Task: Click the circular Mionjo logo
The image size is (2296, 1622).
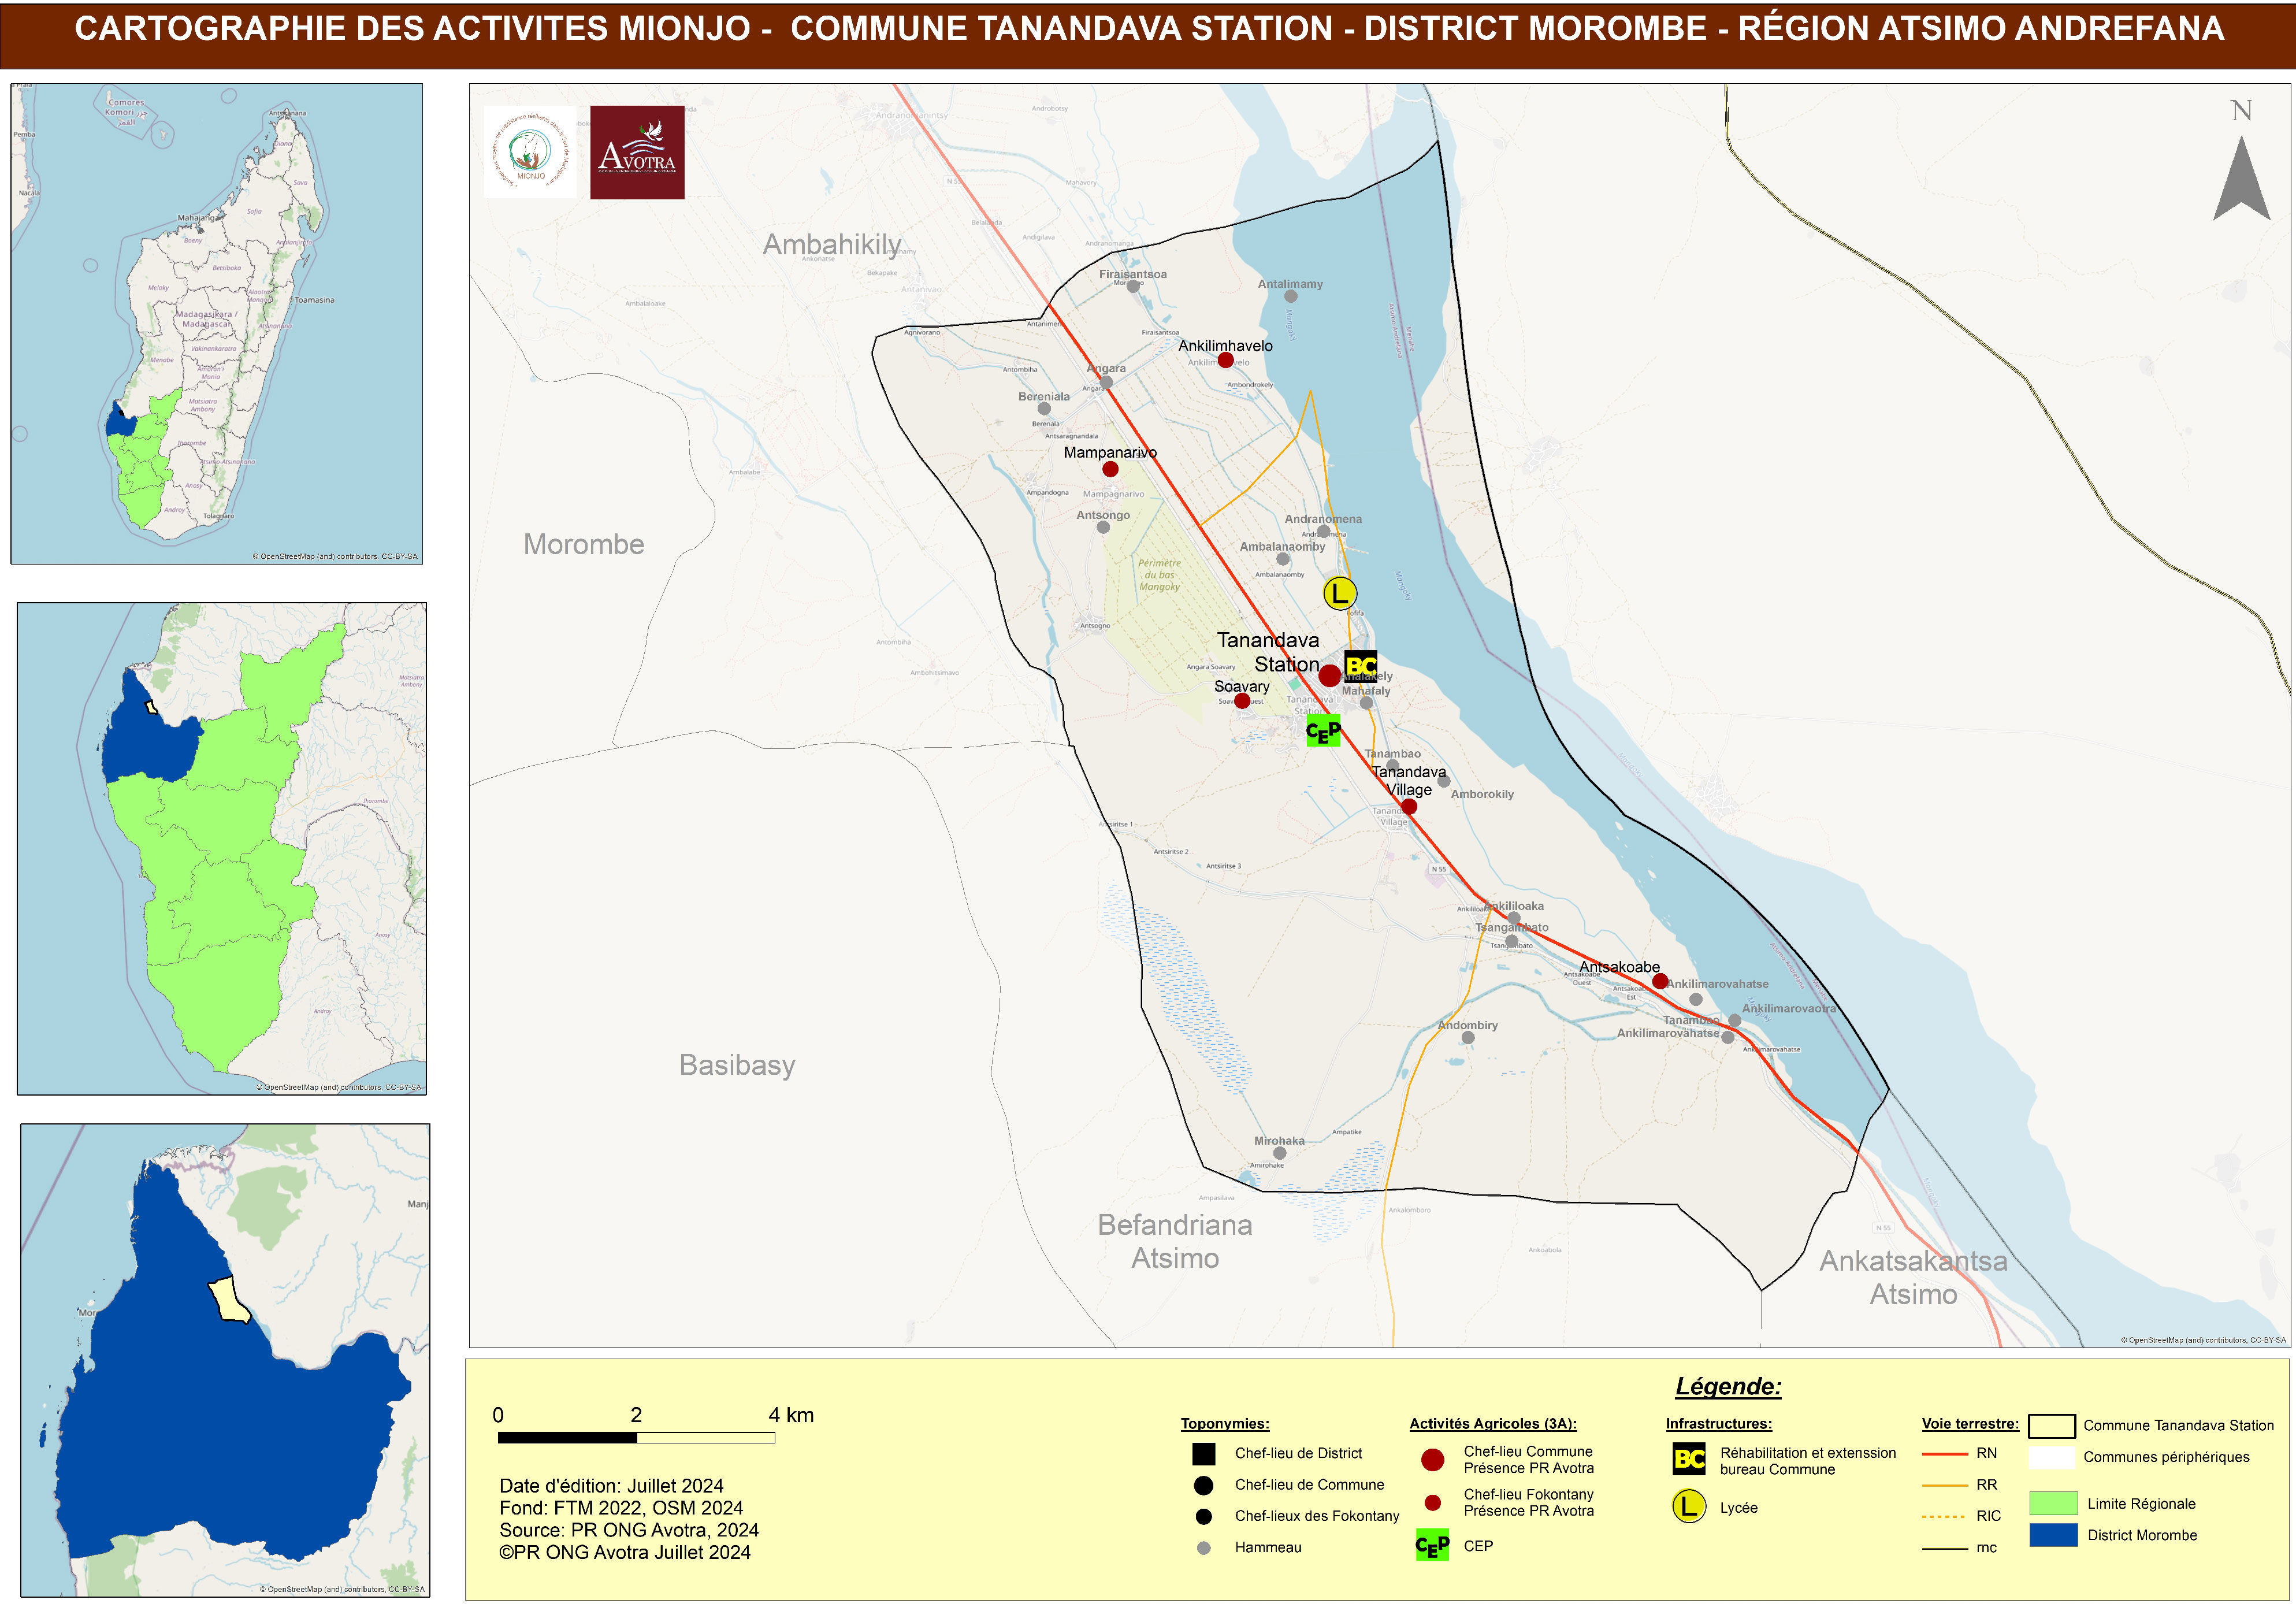Action: tap(530, 152)
